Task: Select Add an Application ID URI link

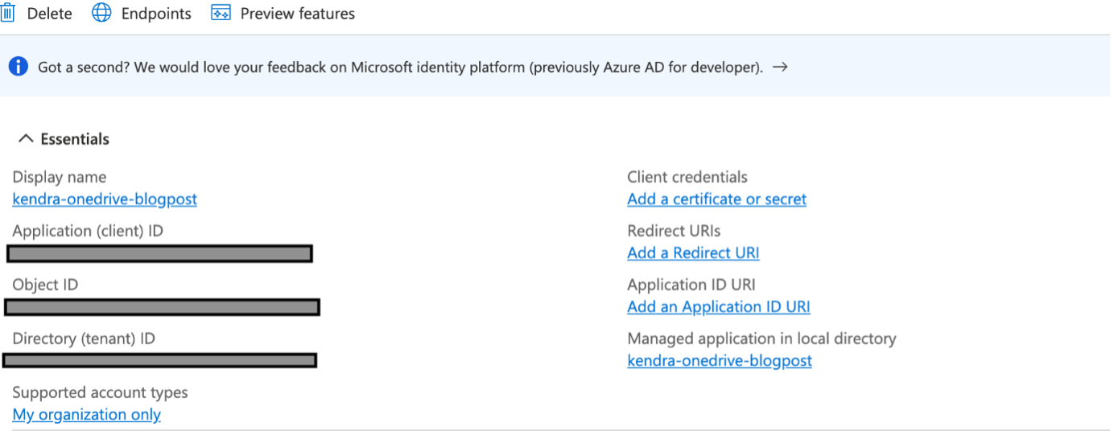Action: pos(718,306)
